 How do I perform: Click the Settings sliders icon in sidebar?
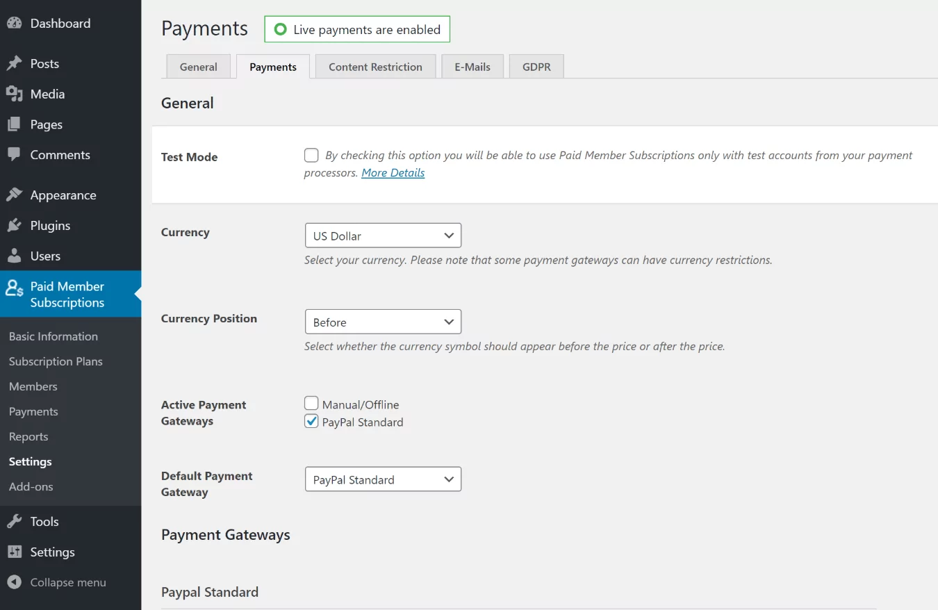pos(14,552)
